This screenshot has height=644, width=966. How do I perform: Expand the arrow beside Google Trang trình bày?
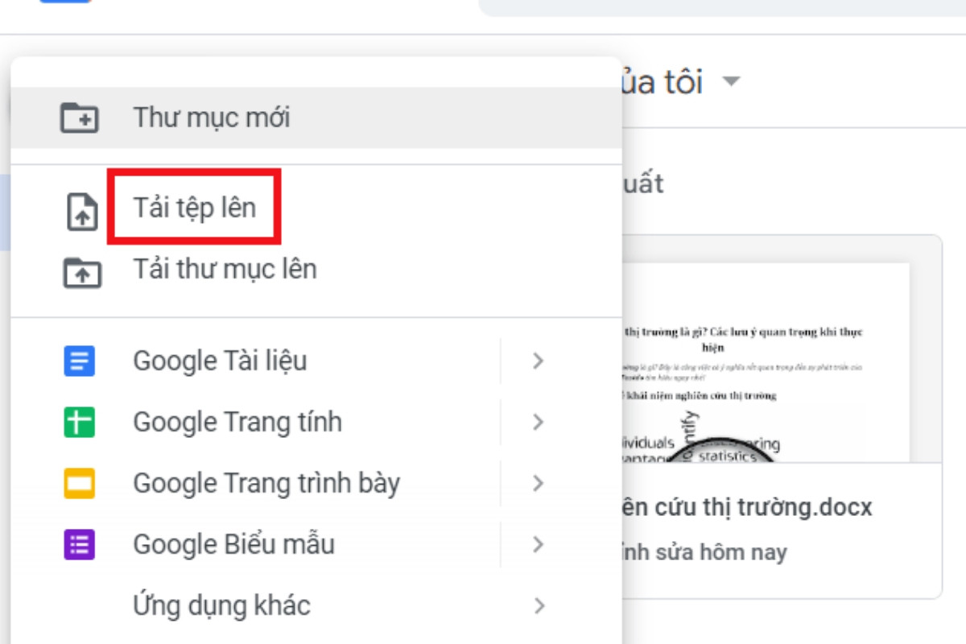click(539, 483)
